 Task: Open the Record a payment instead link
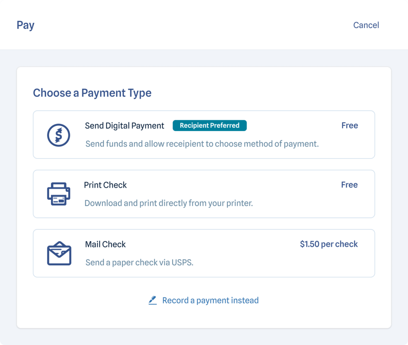click(210, 300)
